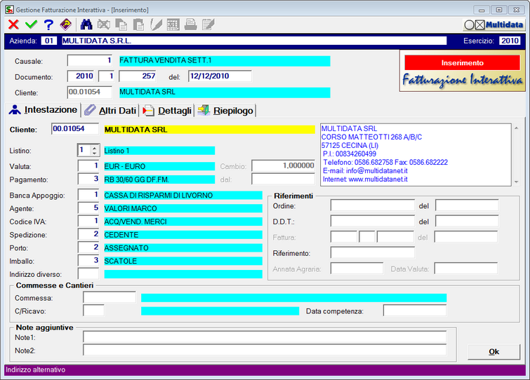Click the greyed copy documents icon

[x=121, y=25]
